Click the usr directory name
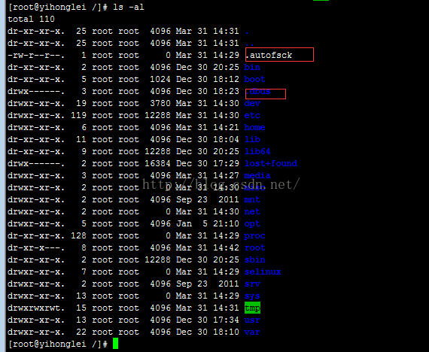The image size is (429, 352). (252, 320)
